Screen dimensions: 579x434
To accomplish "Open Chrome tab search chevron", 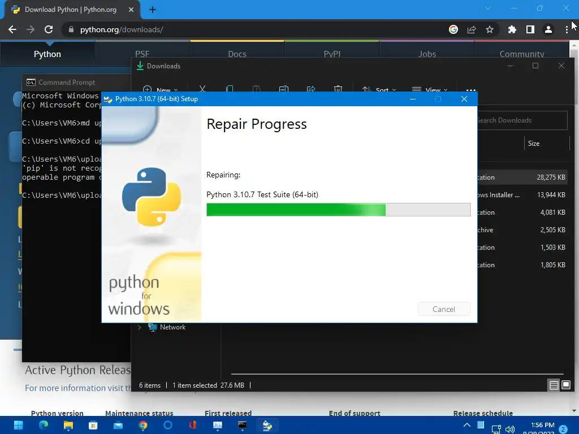I will (x=488, y=8).
